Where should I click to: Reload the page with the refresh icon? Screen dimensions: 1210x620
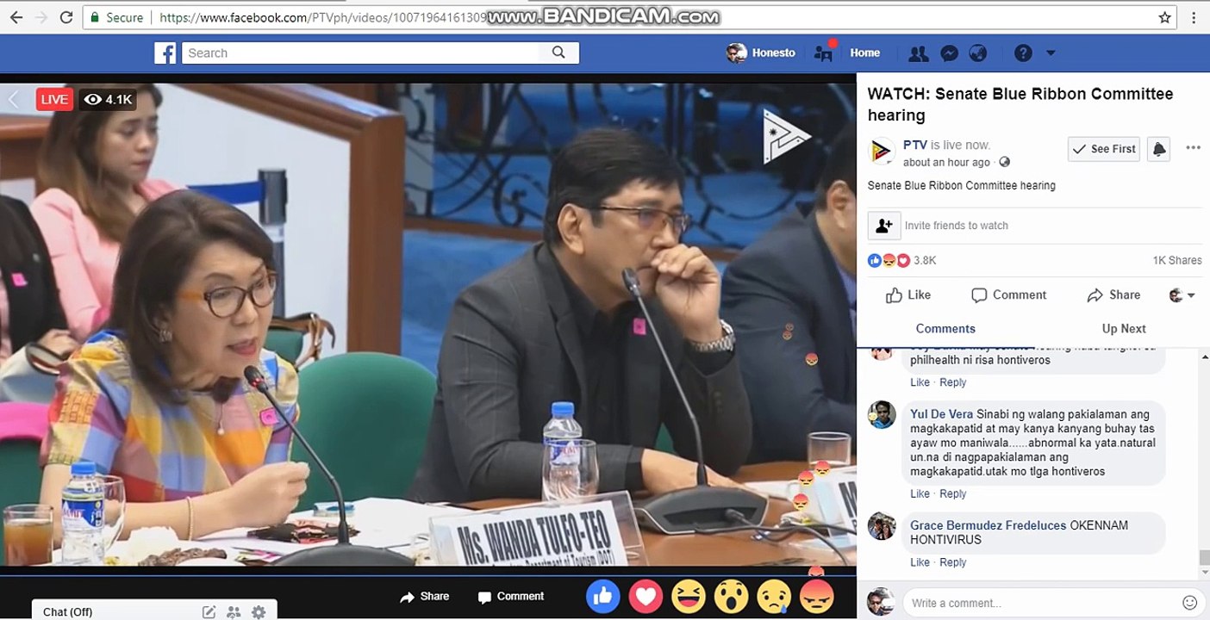(65, 17)
